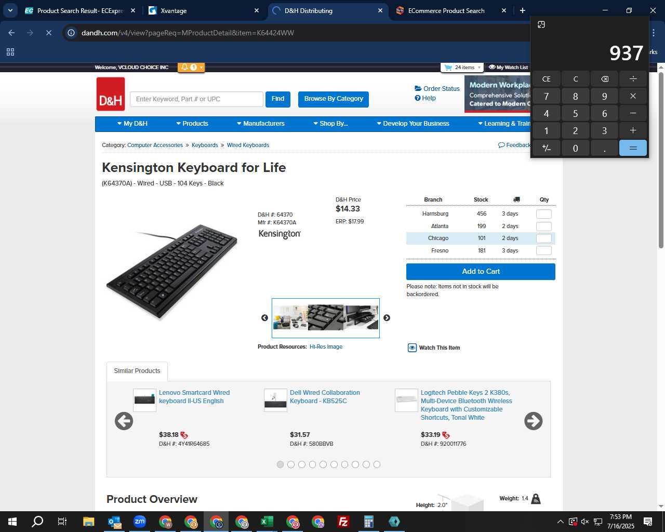665x532 pixels.
Task: Expand the Shop By... menu
Action: [x=330, y=124]
